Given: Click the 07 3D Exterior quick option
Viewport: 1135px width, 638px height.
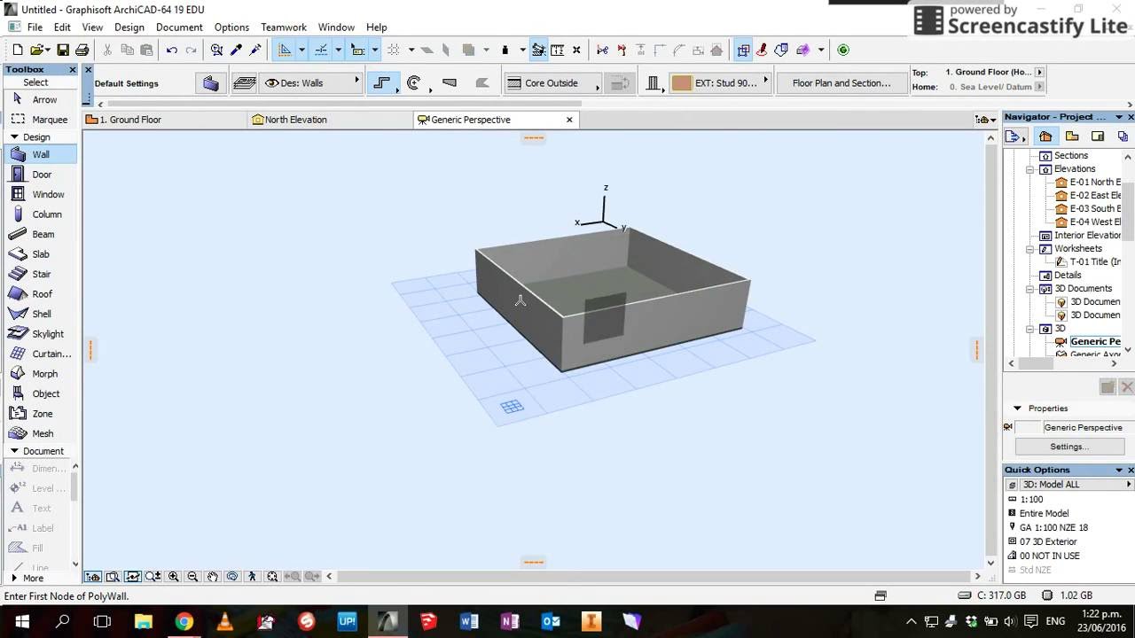Looking at the screenshot, I should (x=1047, y=541).
